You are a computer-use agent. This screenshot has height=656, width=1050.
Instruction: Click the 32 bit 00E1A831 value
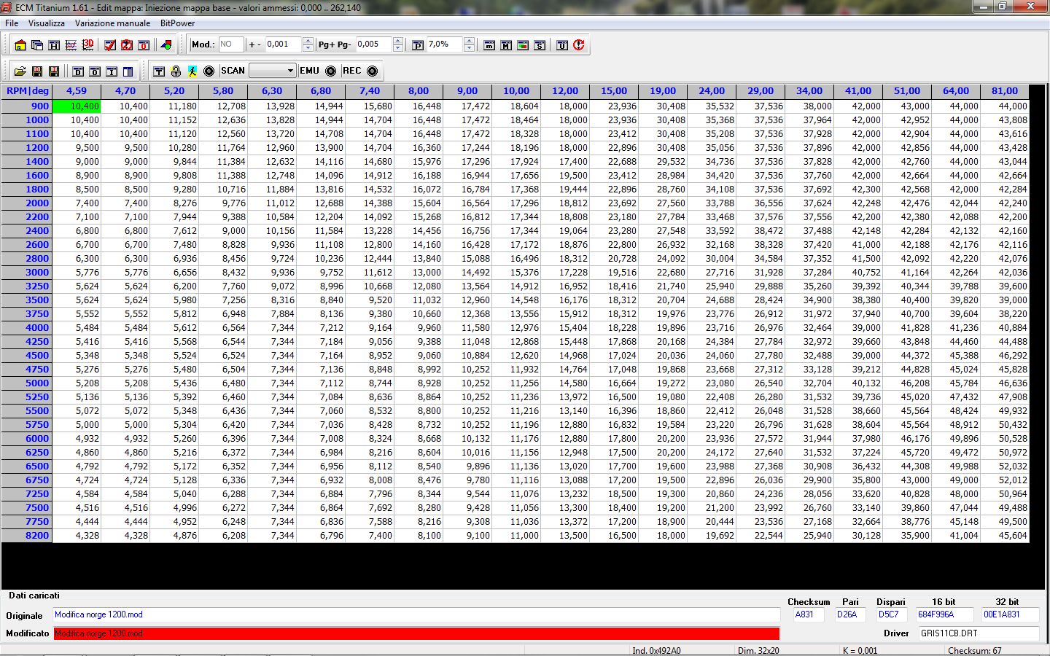click(x=1010, y=615)
